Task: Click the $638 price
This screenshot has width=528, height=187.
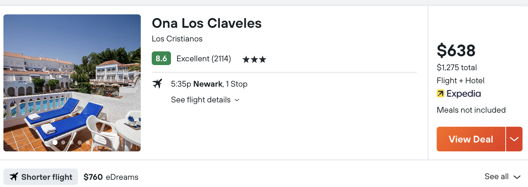Action: tap(456, 50)
